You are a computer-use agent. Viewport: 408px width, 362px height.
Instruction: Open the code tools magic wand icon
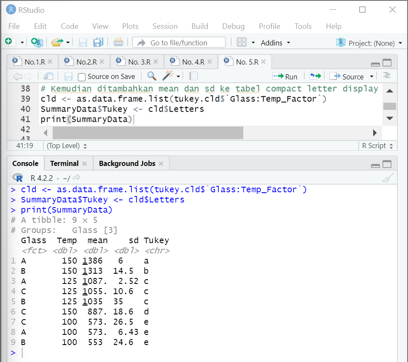pyautogui.click(x=167, y=76)
